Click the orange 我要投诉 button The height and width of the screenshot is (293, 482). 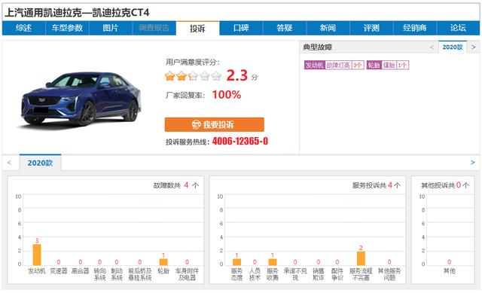[214, 124]
